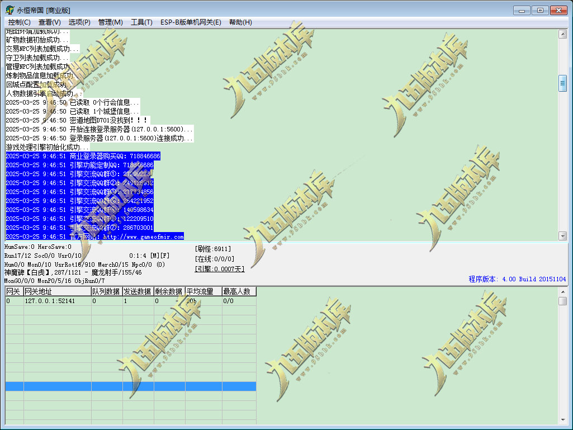Click the MonG0/0/0 MonP0/5/16 status line

point(54,281)
